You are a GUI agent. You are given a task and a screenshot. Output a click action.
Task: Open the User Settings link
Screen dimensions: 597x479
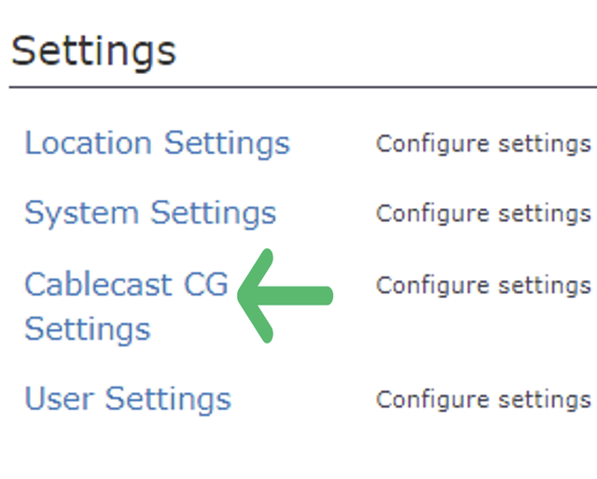[x=127, y=400]
